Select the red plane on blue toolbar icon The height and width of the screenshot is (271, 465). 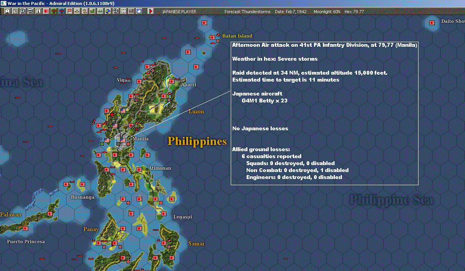[62, 11]
